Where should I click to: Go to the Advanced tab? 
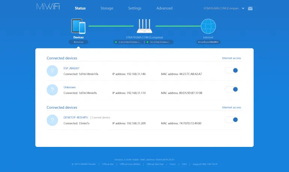pos(164,8)
